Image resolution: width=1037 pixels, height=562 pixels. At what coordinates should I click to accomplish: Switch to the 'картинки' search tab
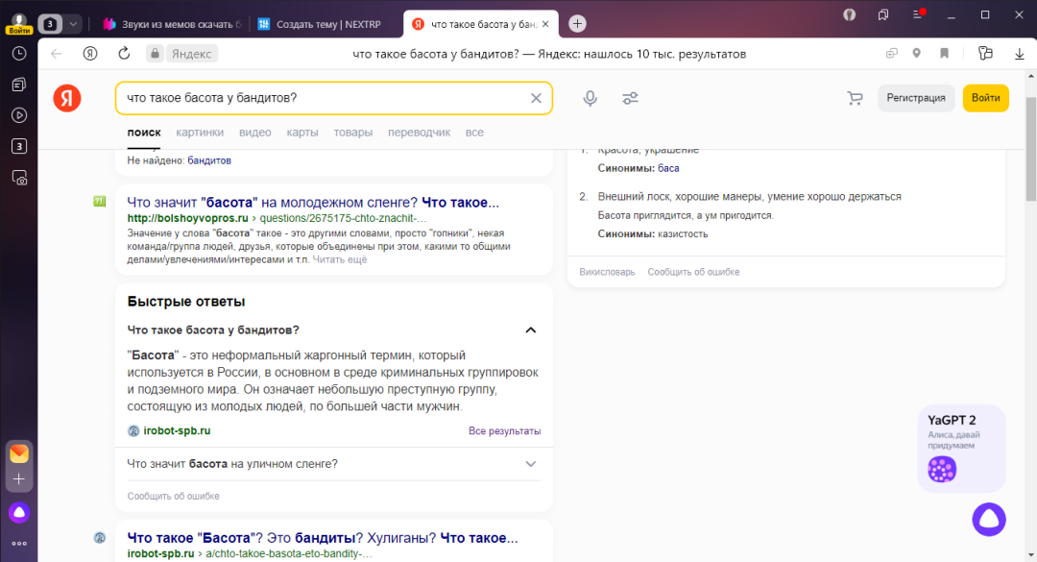coord(200,133)
